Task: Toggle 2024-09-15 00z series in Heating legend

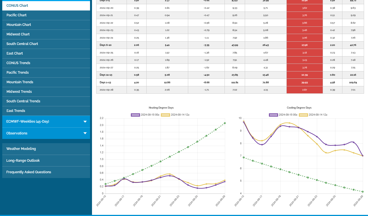Action: click(x=143, y=115)
